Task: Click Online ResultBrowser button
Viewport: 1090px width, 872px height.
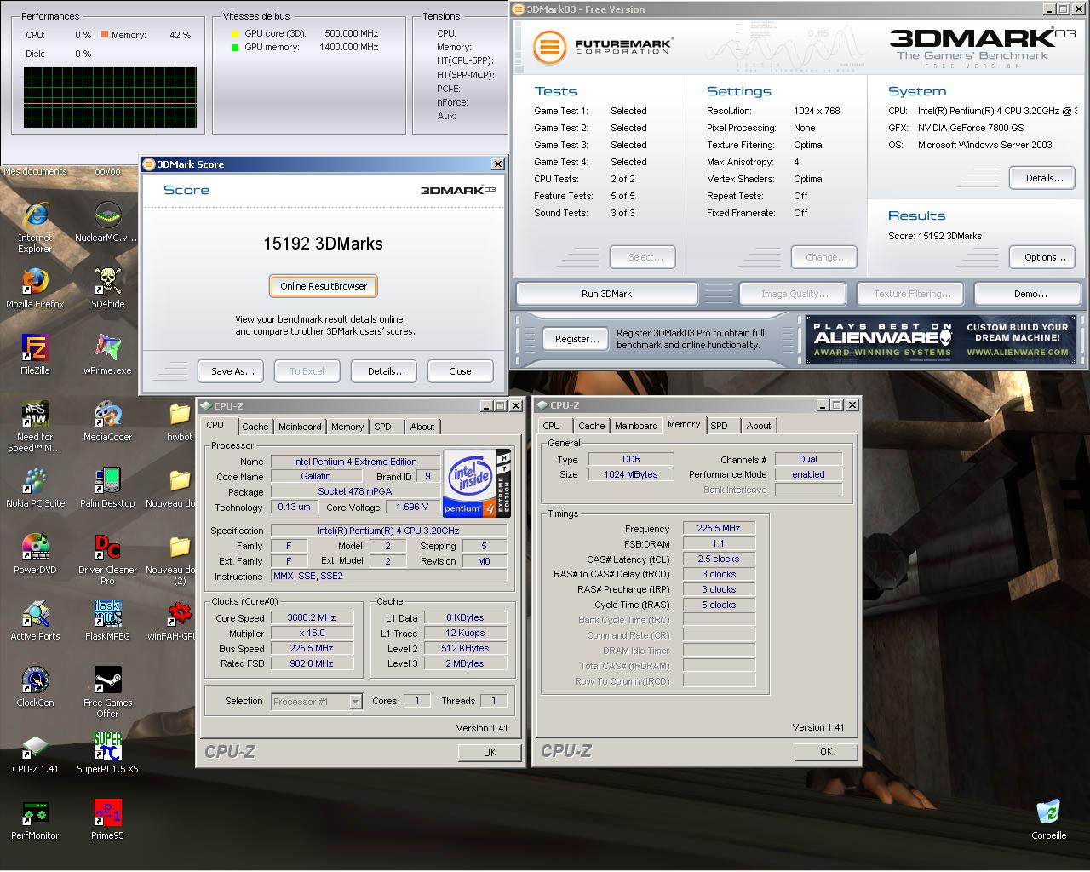Action: tap(324, 286)
